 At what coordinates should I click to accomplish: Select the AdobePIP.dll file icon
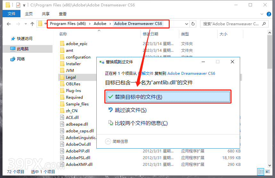tap(62, 151)
